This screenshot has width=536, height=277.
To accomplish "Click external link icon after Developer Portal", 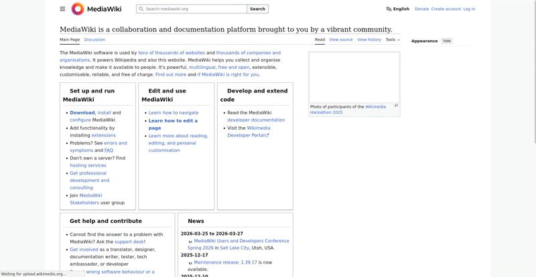I will click(x=267, y=135).
